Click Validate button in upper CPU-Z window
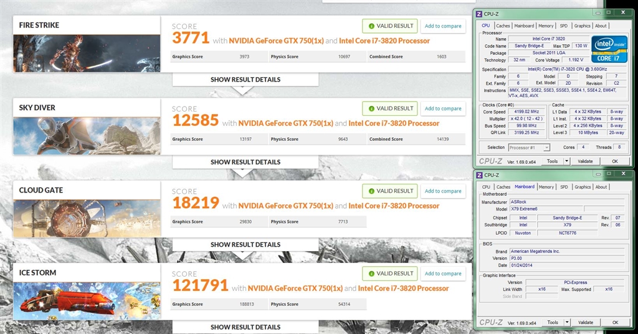 pyautogui.click(x=585, y=161)
